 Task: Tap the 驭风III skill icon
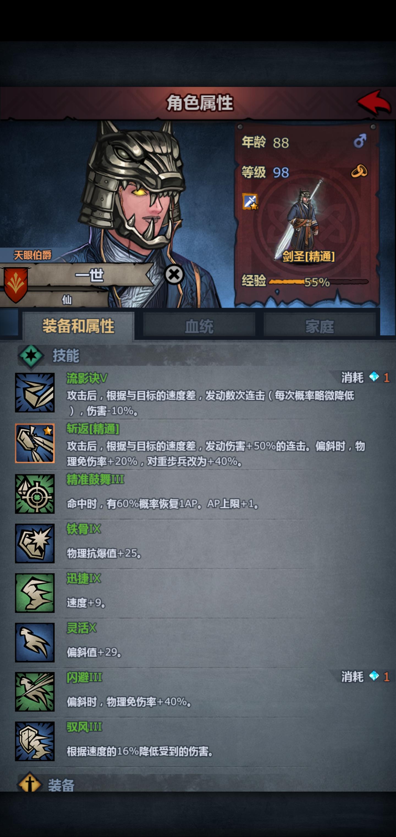[x=35, y=741]
